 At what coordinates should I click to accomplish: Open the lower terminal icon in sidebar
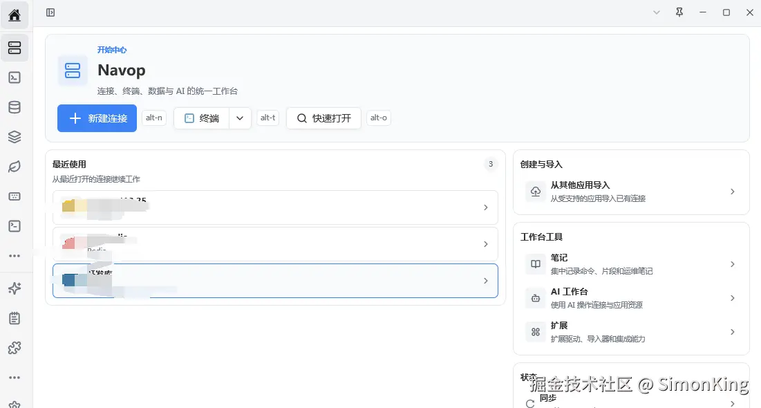tap(15, 226)
